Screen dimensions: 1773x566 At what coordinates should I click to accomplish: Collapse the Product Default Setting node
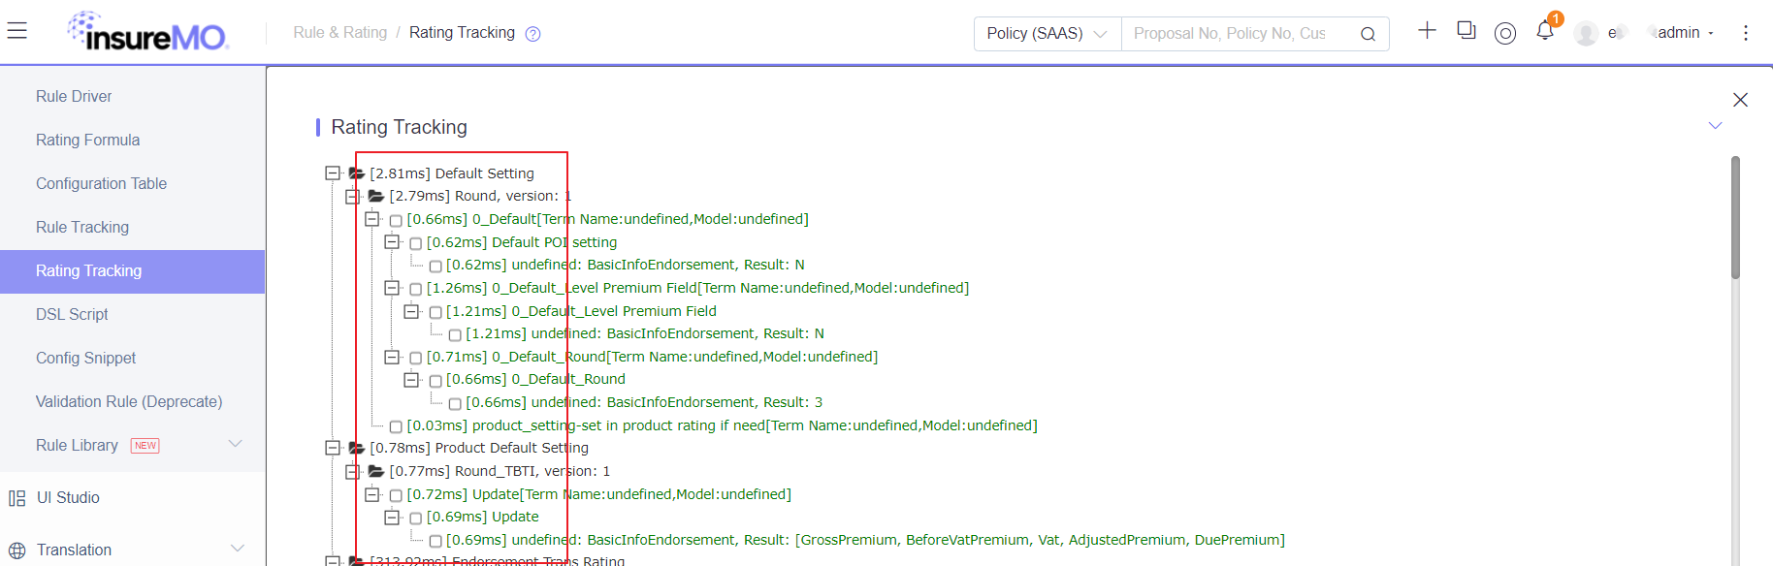[x=333, y=448]
